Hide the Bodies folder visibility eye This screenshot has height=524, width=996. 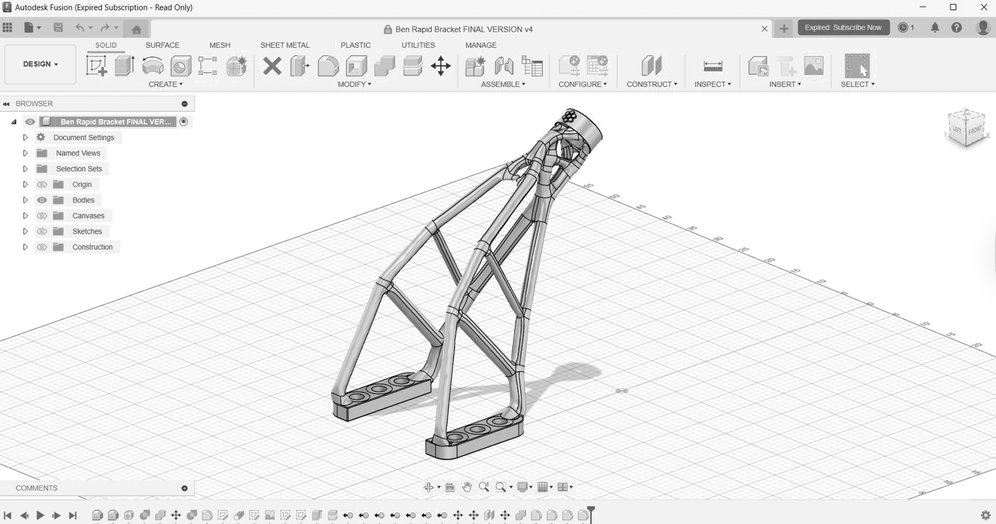tap(42, 200)
